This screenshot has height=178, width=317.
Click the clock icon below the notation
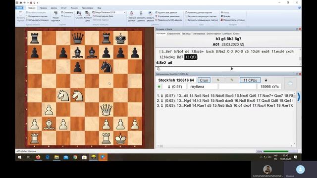[x=158, y=69]
